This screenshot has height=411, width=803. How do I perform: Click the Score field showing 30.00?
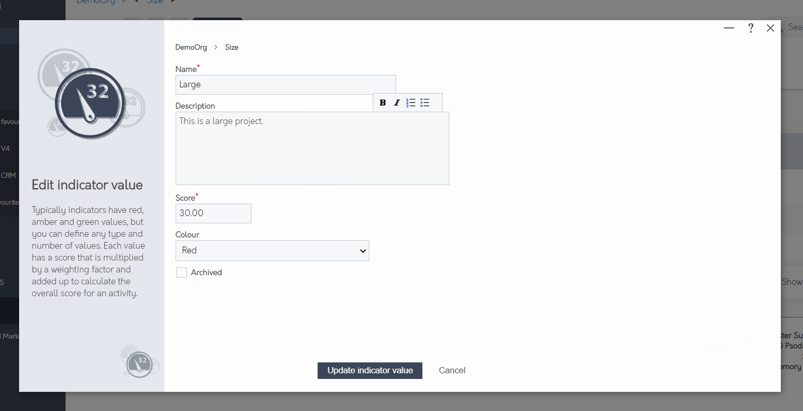click(213, 213)
